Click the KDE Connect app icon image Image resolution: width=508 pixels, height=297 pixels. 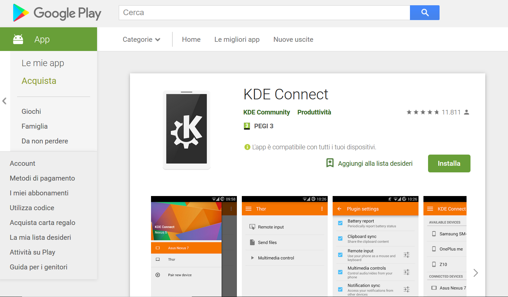tap(187, 130)
